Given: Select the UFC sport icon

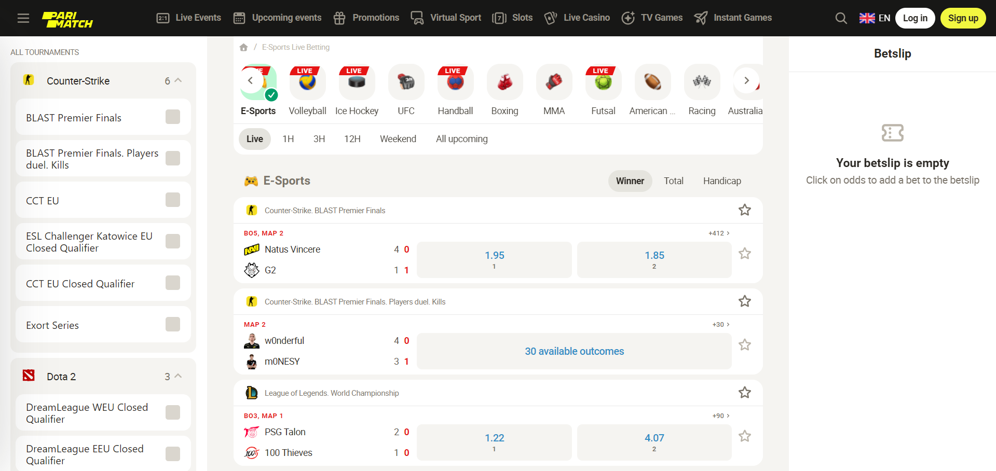Looking at the screenshot, I should click(406, 81).
